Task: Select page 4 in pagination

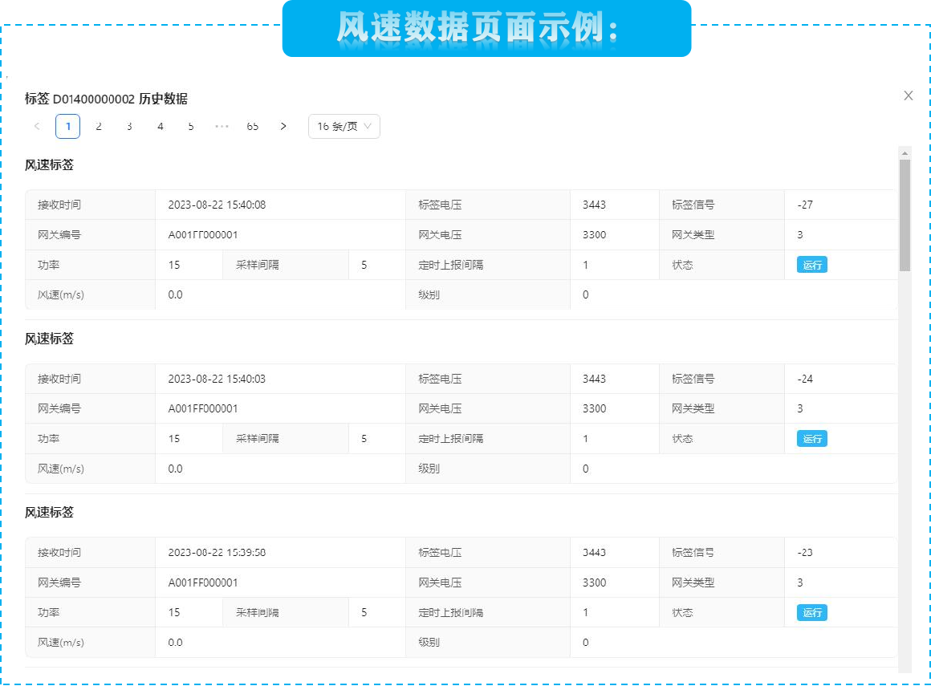Action: pos(161,127)
